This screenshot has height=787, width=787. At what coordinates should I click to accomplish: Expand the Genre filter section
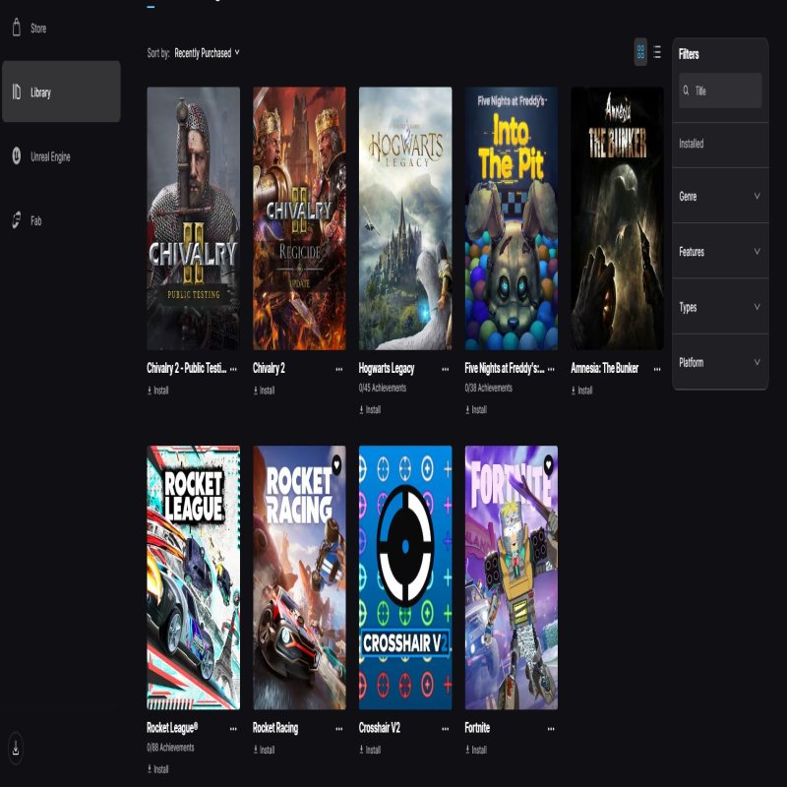coord(719,197)
